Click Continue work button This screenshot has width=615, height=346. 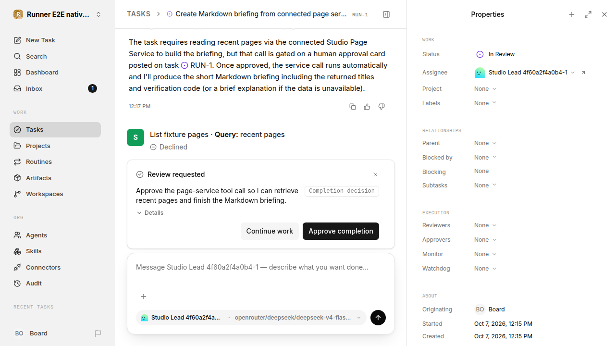270,231
